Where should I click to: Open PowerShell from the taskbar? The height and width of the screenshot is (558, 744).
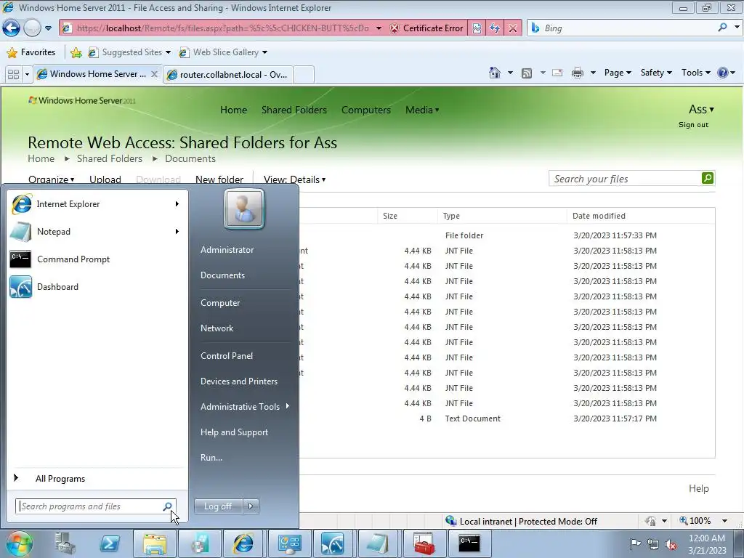click(x=109, y=543)
